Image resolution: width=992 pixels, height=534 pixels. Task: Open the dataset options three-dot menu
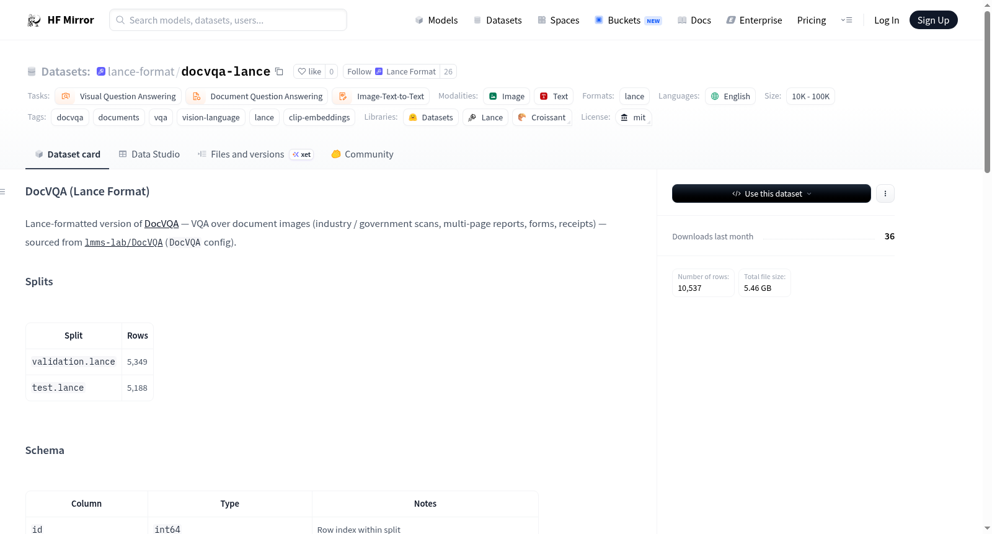(x=885, y=194)
